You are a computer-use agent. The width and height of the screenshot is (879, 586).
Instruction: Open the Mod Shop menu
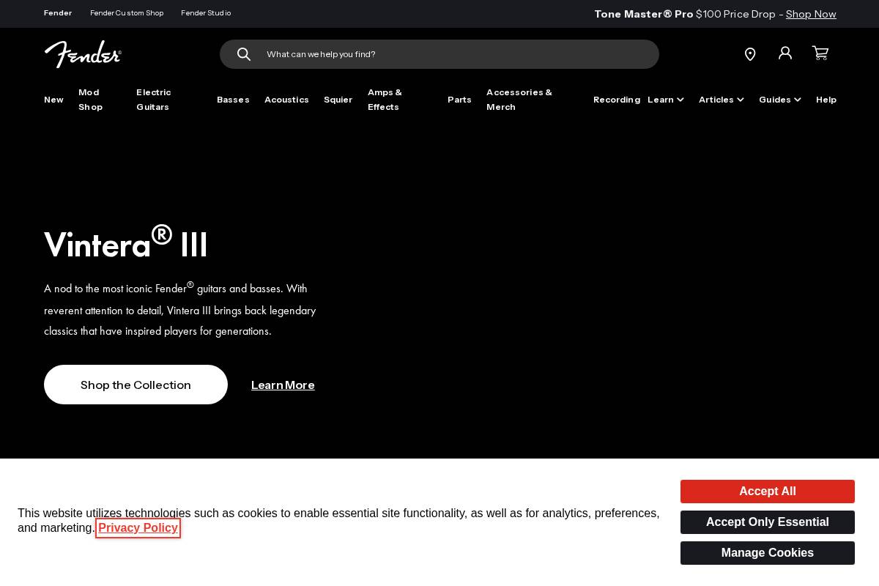tap(91, 100)
